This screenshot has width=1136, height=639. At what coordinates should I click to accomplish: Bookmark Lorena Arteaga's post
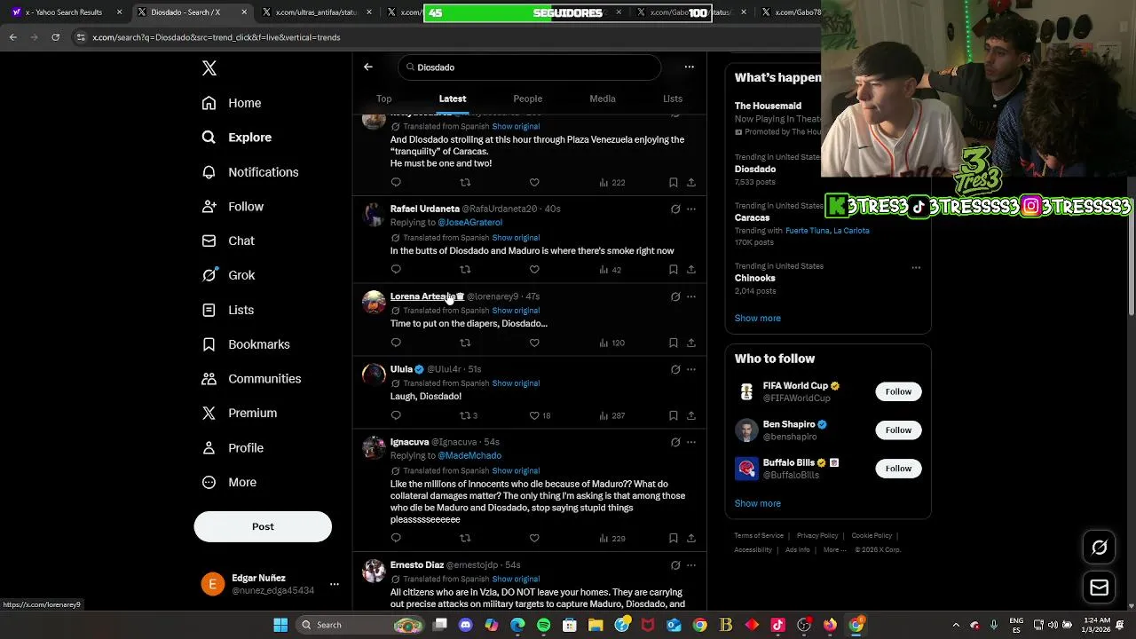coord(674,343)
